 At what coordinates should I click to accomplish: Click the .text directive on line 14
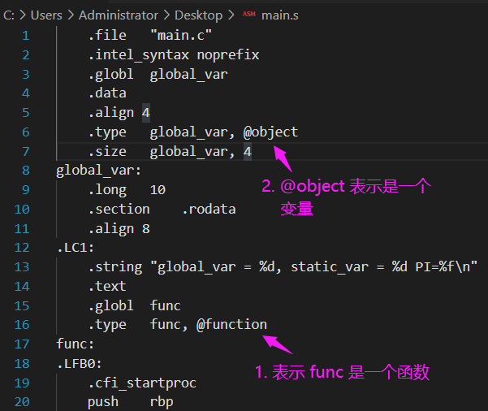click(x=107, y=287)
